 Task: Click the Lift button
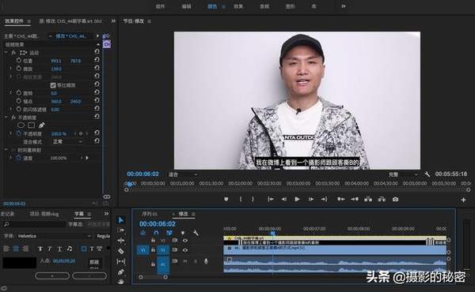(368, 200)
